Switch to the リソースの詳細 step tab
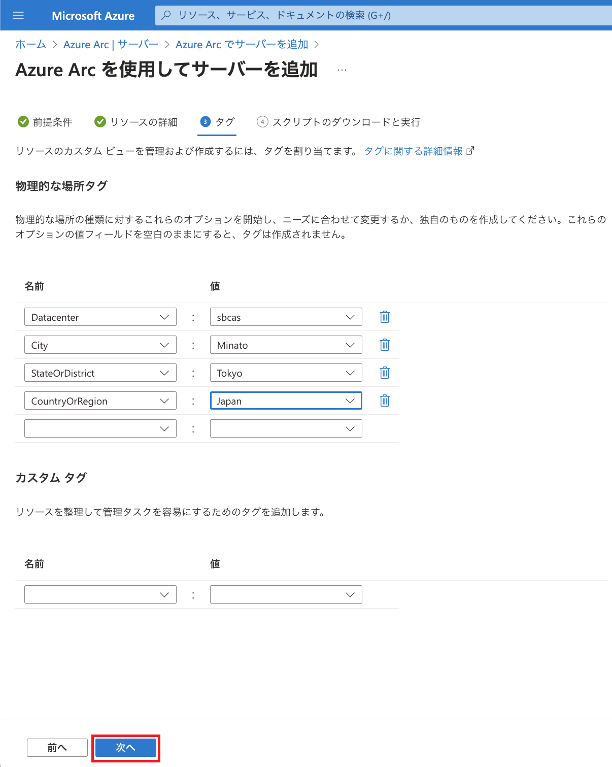Image resolution: width=612 pixels, height=767 pixels. (137, 122)
